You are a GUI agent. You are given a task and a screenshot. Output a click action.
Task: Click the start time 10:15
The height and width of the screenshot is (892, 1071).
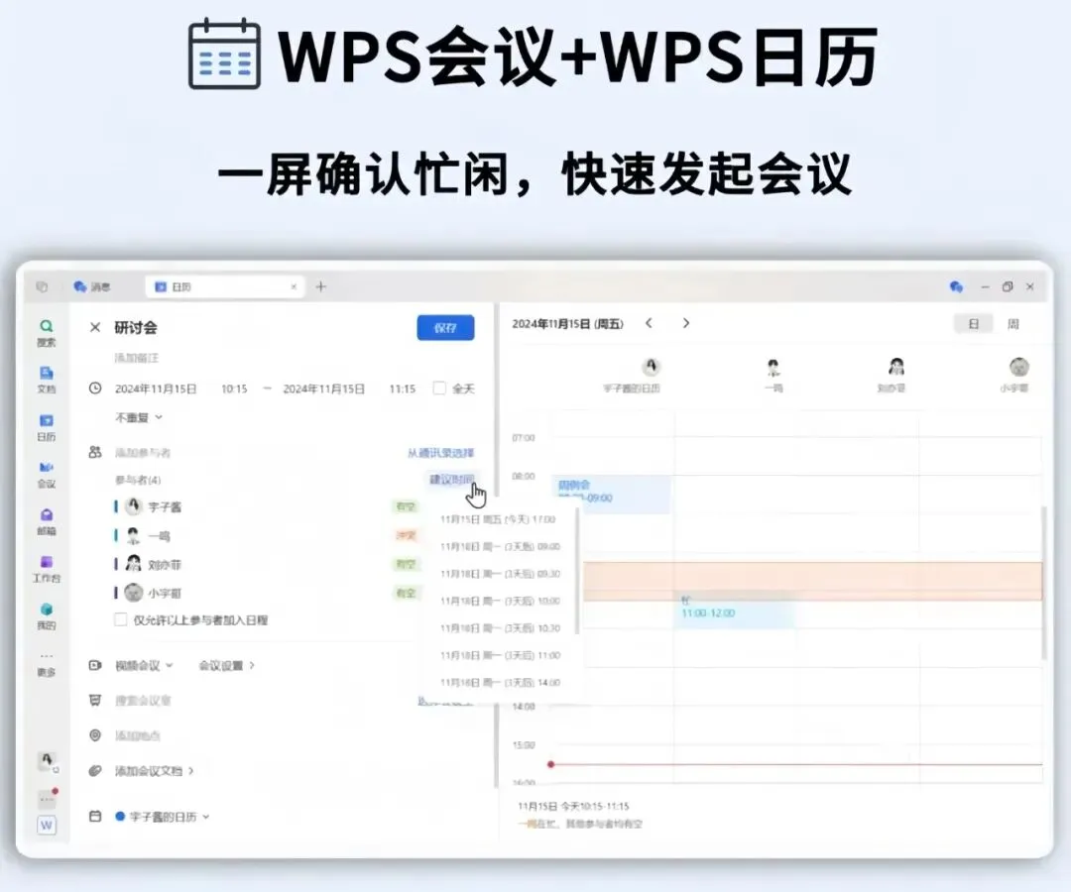coord(234,389)
